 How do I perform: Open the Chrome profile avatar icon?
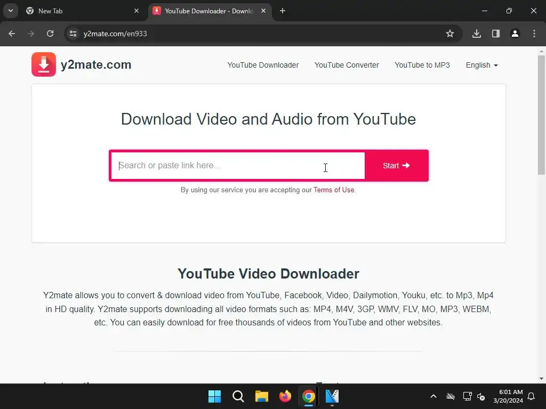(x=515, y=34)
